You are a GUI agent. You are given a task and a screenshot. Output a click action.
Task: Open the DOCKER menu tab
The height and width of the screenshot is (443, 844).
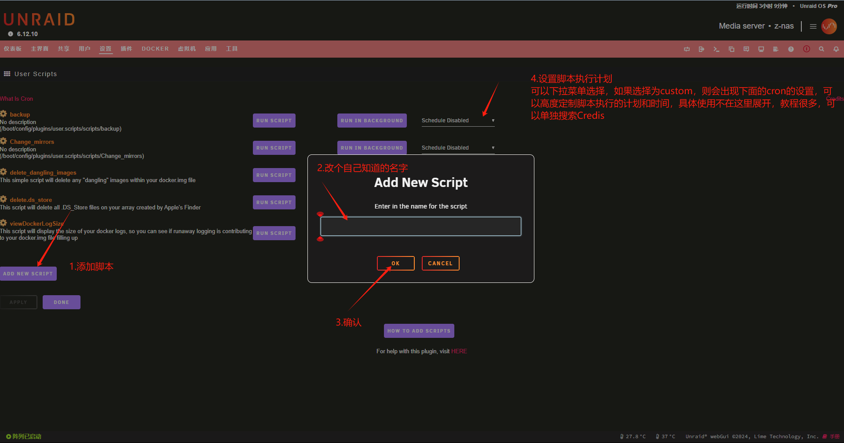pyautogui.click(x=155, y=49)
